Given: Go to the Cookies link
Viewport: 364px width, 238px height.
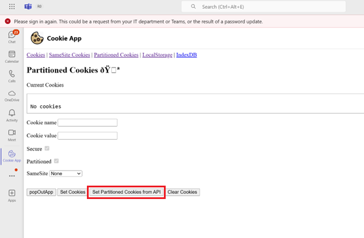Looking at the screenshot, I should (36, 55).
